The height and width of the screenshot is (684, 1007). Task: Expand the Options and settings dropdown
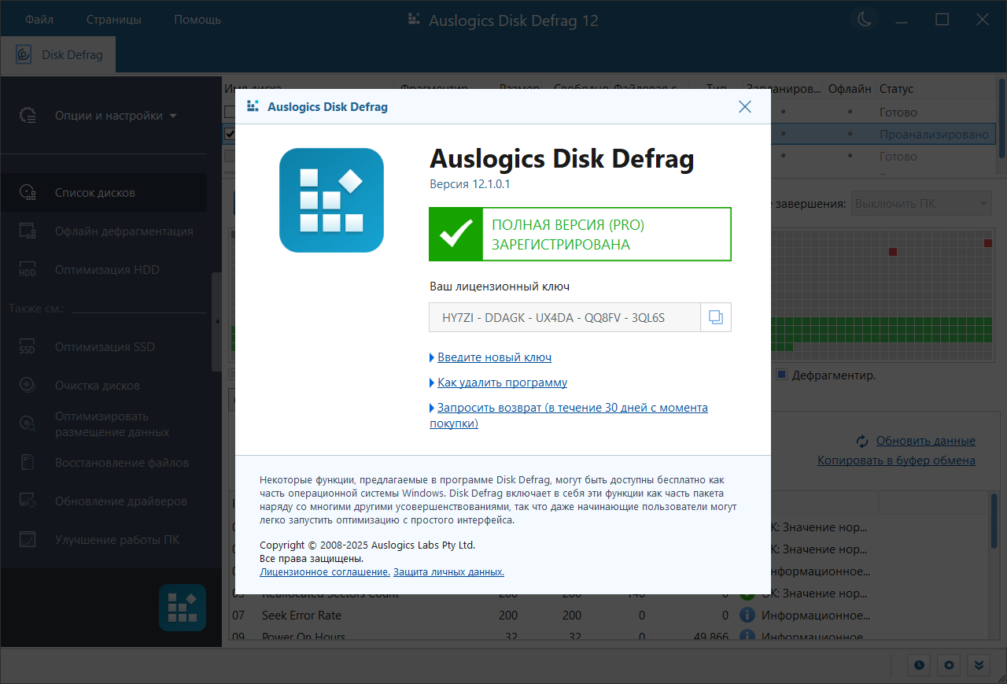pyautogui.click(x=115, y=116)
